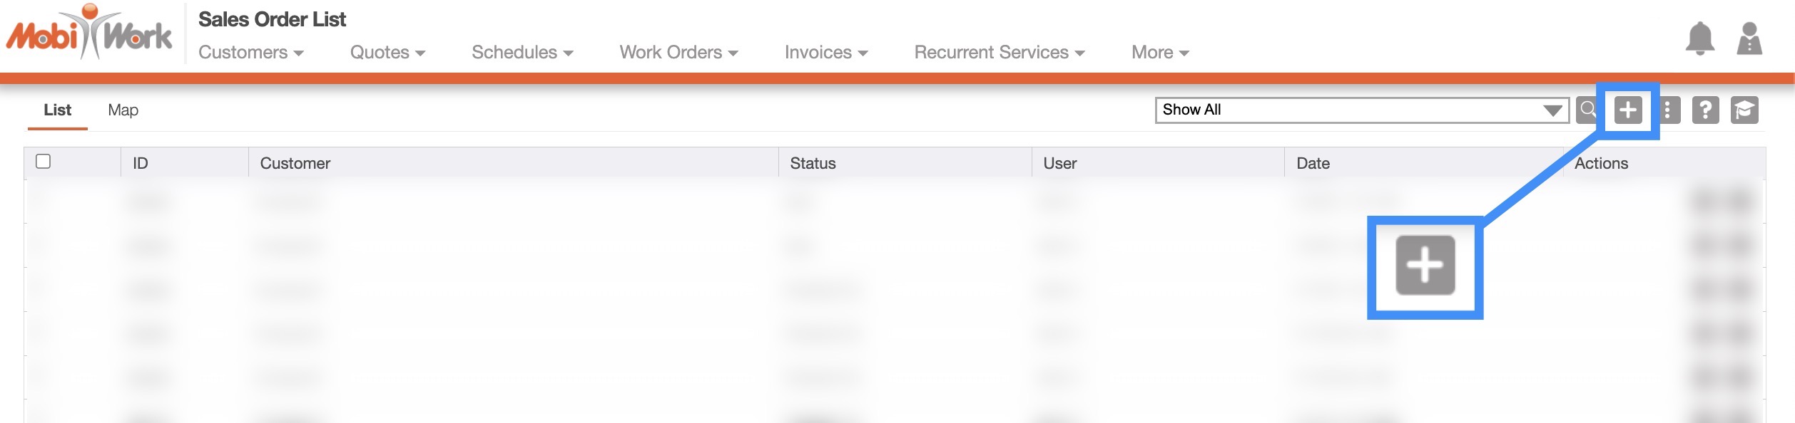The image size is (1795, 423).
Task: Click the MobiWork logo
Action: (x=89, y=33)
